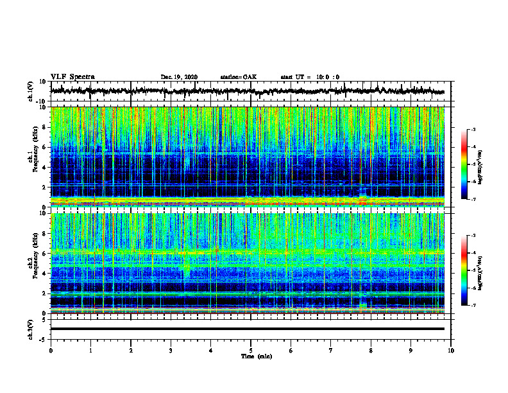Click the "8" kHz tick on ch.1 frequency axis
Screen dimensions: 508x393
tap(44, 127)
